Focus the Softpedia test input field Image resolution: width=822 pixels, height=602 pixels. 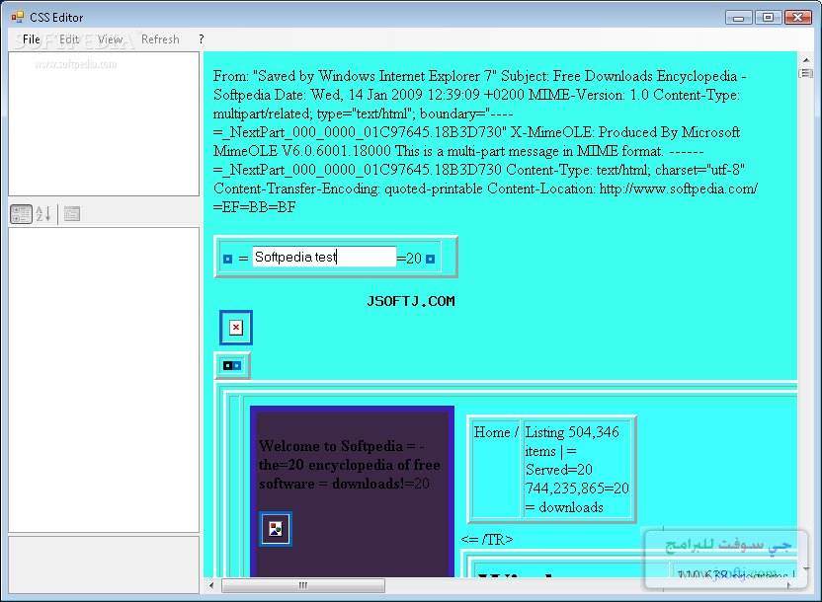[324, 257]
